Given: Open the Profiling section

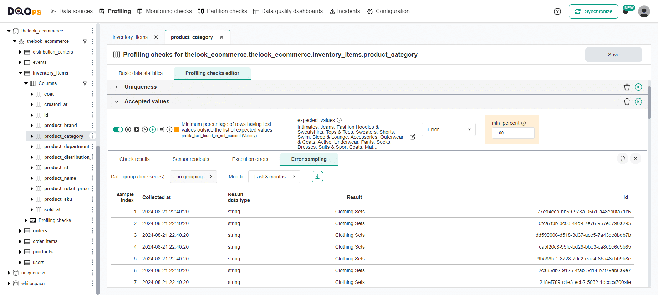Looking at the screenshot, I should coord(115,11).
